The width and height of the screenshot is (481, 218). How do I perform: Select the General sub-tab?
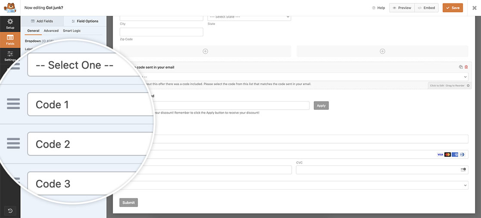click(33, 31)
